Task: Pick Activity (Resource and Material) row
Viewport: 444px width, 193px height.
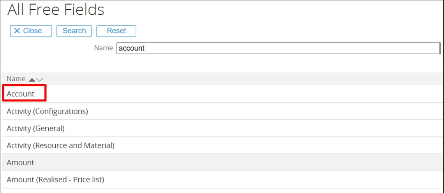Action: tap(60, 145)
